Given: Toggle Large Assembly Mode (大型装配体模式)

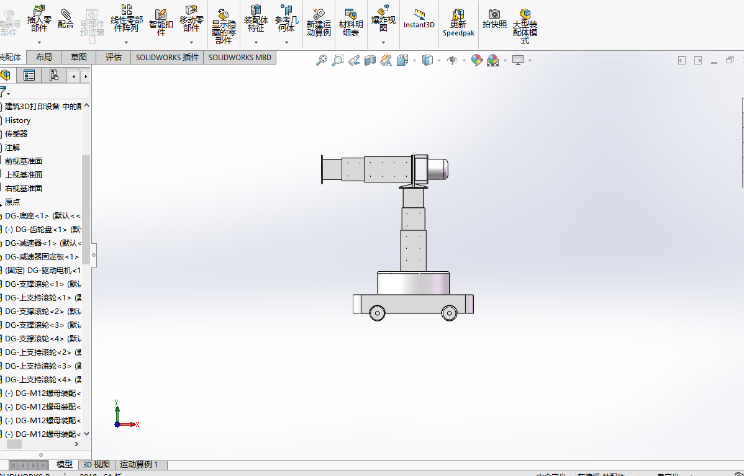Looking at the screenshot, I should [525, 26].
